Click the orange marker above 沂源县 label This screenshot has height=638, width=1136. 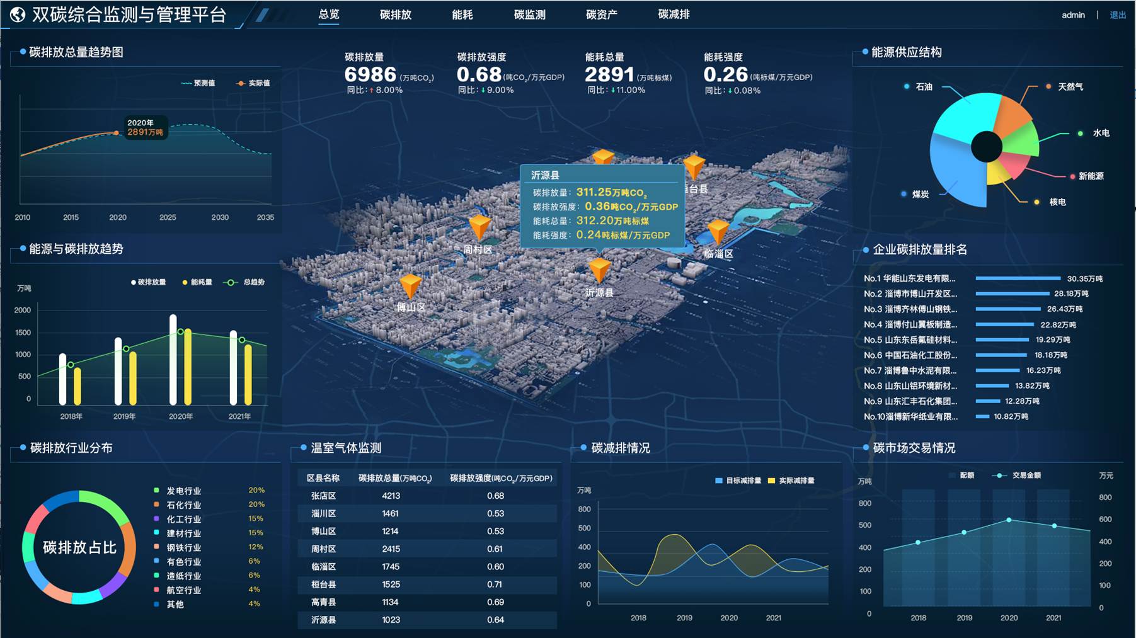coord(599,270)
